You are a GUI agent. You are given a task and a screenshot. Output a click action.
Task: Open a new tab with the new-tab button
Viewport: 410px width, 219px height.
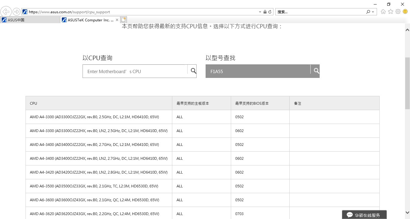pyautogui.click(x=124, y=19)
